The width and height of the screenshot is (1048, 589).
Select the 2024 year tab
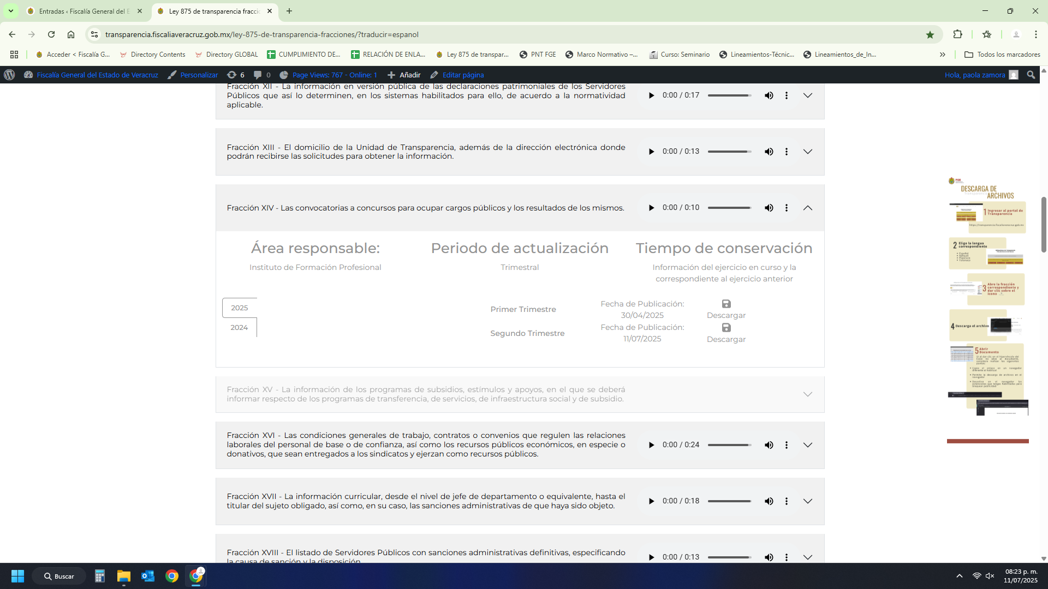click(239, 327)
